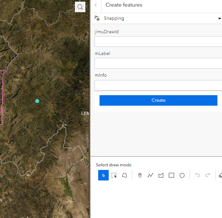Image resolution: width=222 pixels, height=218 pixels.
Task: Click the eraser clear icon
Action: click(x=220, y=175)
